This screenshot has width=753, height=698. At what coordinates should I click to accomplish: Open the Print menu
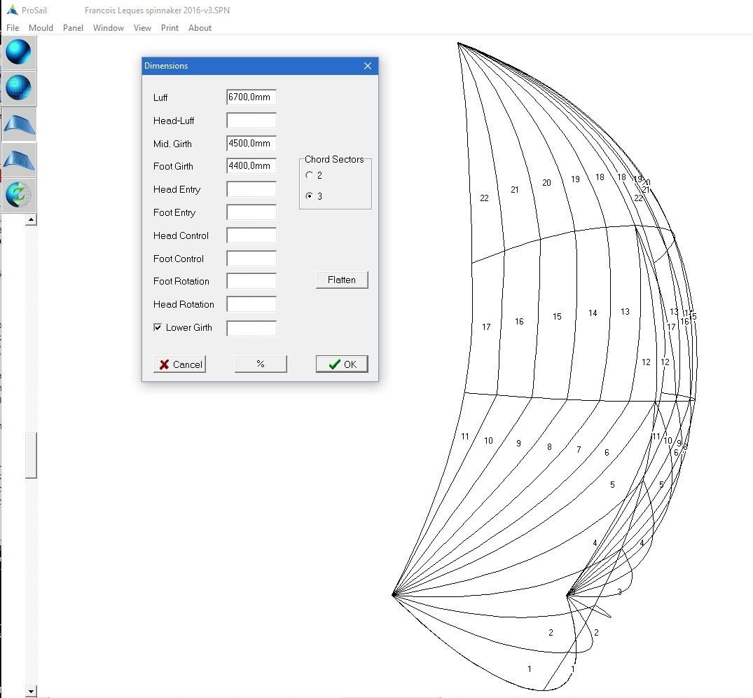click(x=170, y=28)
